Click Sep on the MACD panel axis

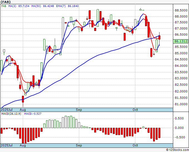[x=79, y=145]
